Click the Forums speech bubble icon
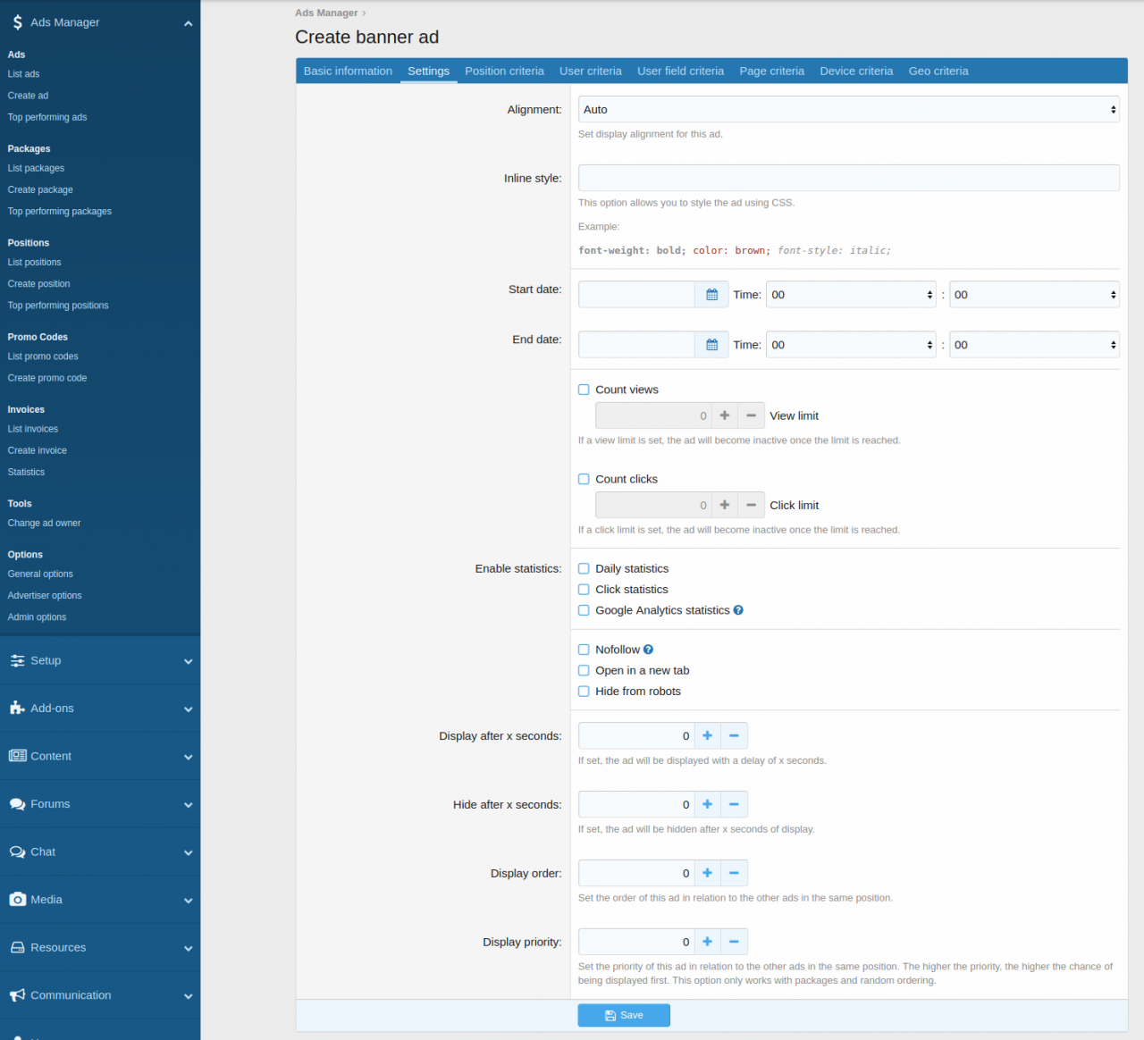 [16, 803]
